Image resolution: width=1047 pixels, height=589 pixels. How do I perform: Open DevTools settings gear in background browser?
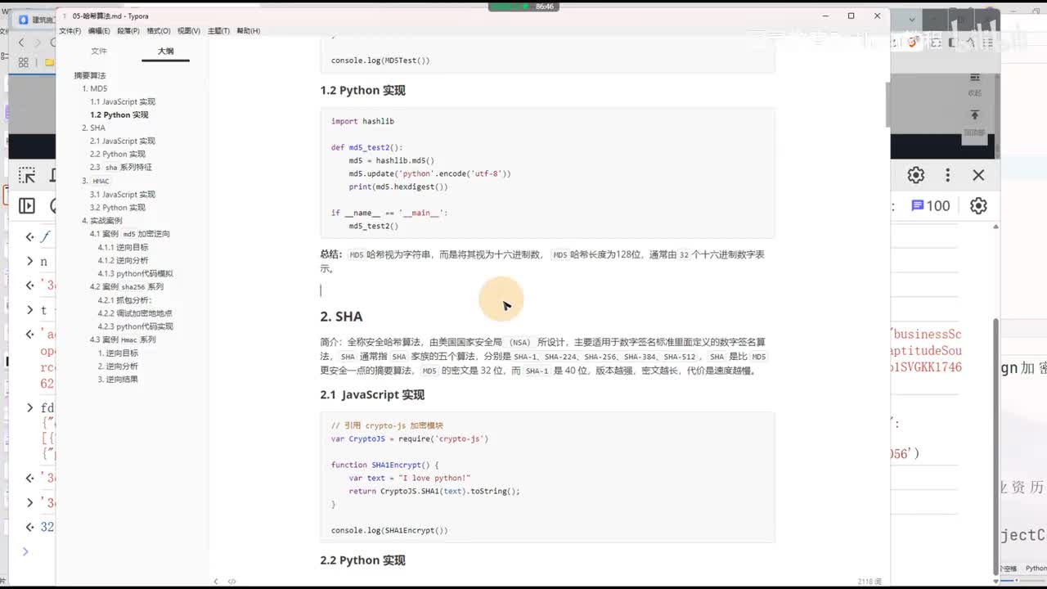(x=916, y=175)
